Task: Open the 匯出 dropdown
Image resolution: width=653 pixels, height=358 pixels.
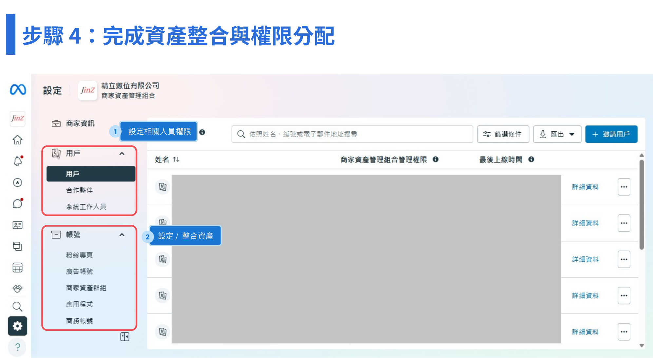Action: 557,134
